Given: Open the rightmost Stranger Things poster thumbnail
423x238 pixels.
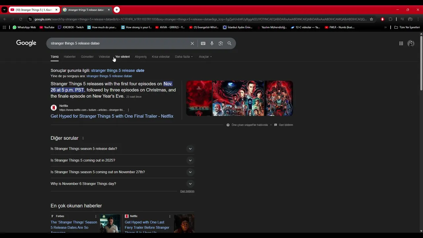Looking at the screenshot, I should click(x=279, y=98).
